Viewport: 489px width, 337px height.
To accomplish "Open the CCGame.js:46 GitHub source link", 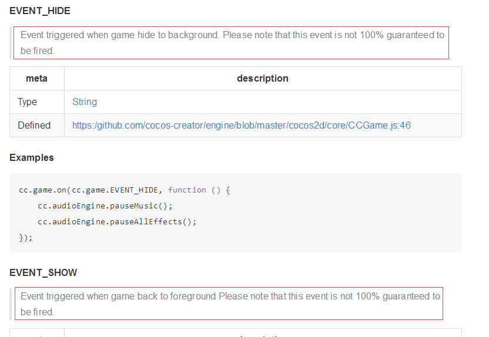I will (241, 125).
